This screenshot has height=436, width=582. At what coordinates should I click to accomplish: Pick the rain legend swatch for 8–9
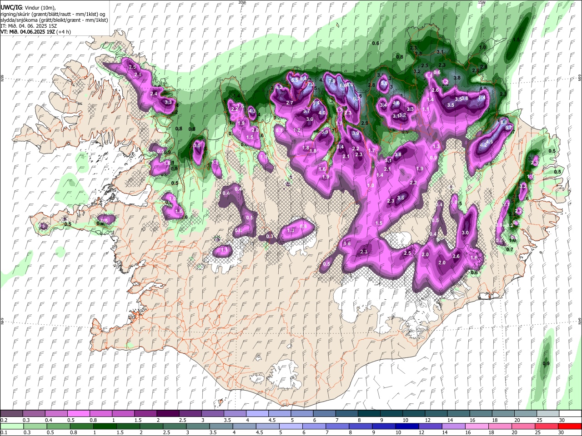[x=361, y=426]
